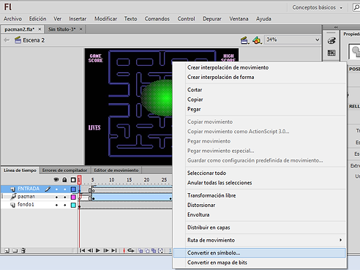The height and width of the screenshot is (270, 360).
Task: Toggle lock dot of pacman layer
Action: click(65, 197)
